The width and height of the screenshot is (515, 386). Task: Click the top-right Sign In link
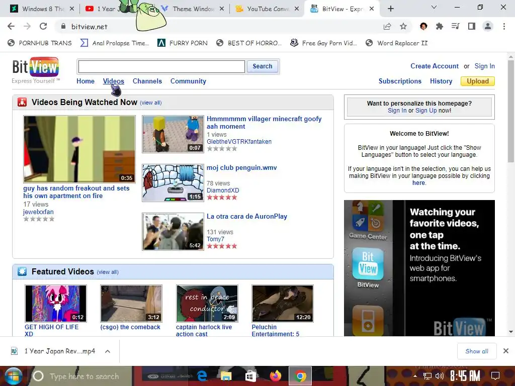click(x=484, y=66)
